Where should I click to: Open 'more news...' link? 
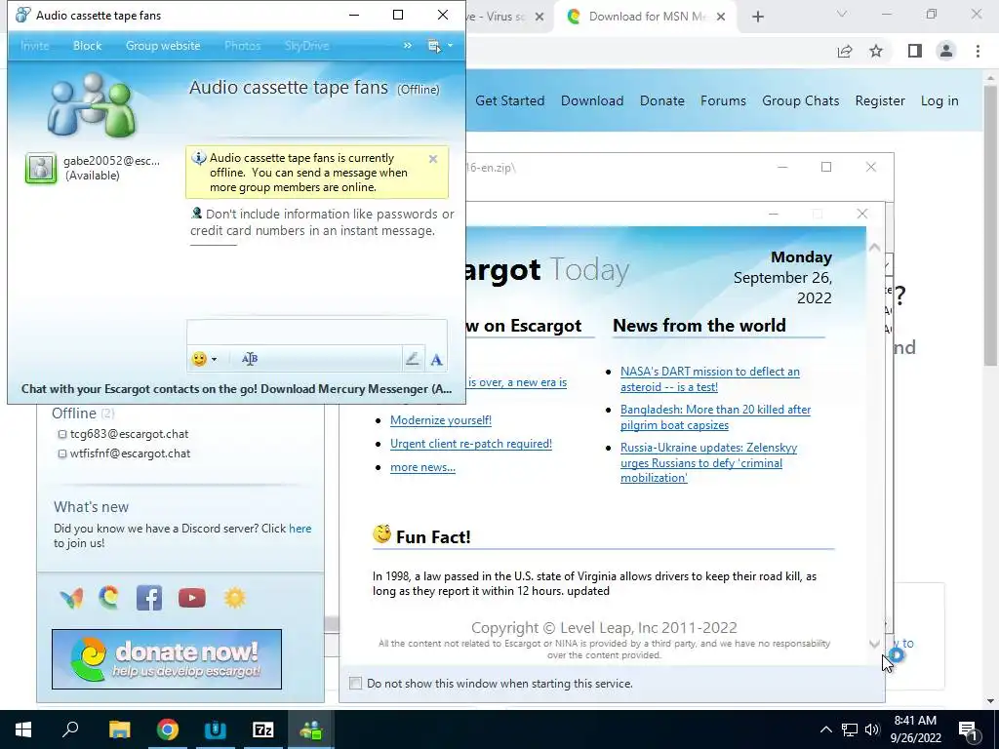[422, 467]
